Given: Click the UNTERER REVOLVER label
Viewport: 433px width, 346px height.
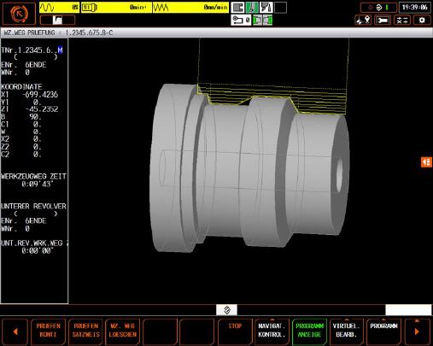Looking at the screenshot, I should point(33,206).
